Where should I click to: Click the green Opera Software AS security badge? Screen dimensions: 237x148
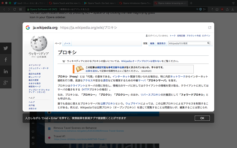(x=42, y=9)
